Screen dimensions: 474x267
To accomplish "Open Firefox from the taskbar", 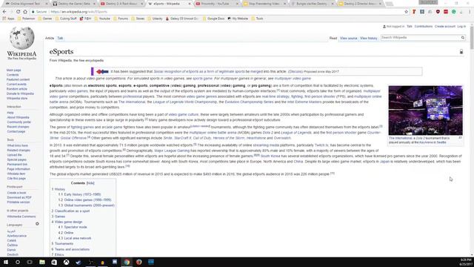I will click(138, 262).
